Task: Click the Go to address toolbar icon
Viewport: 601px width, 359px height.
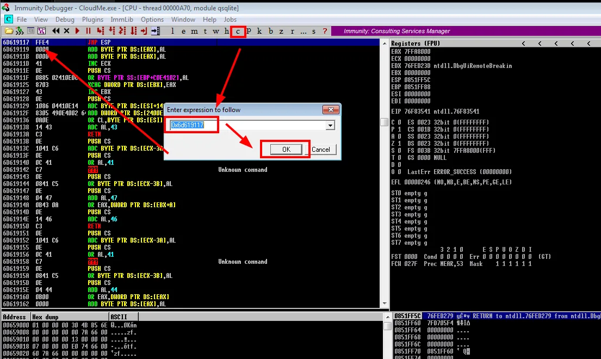Action: click(155, 31)
